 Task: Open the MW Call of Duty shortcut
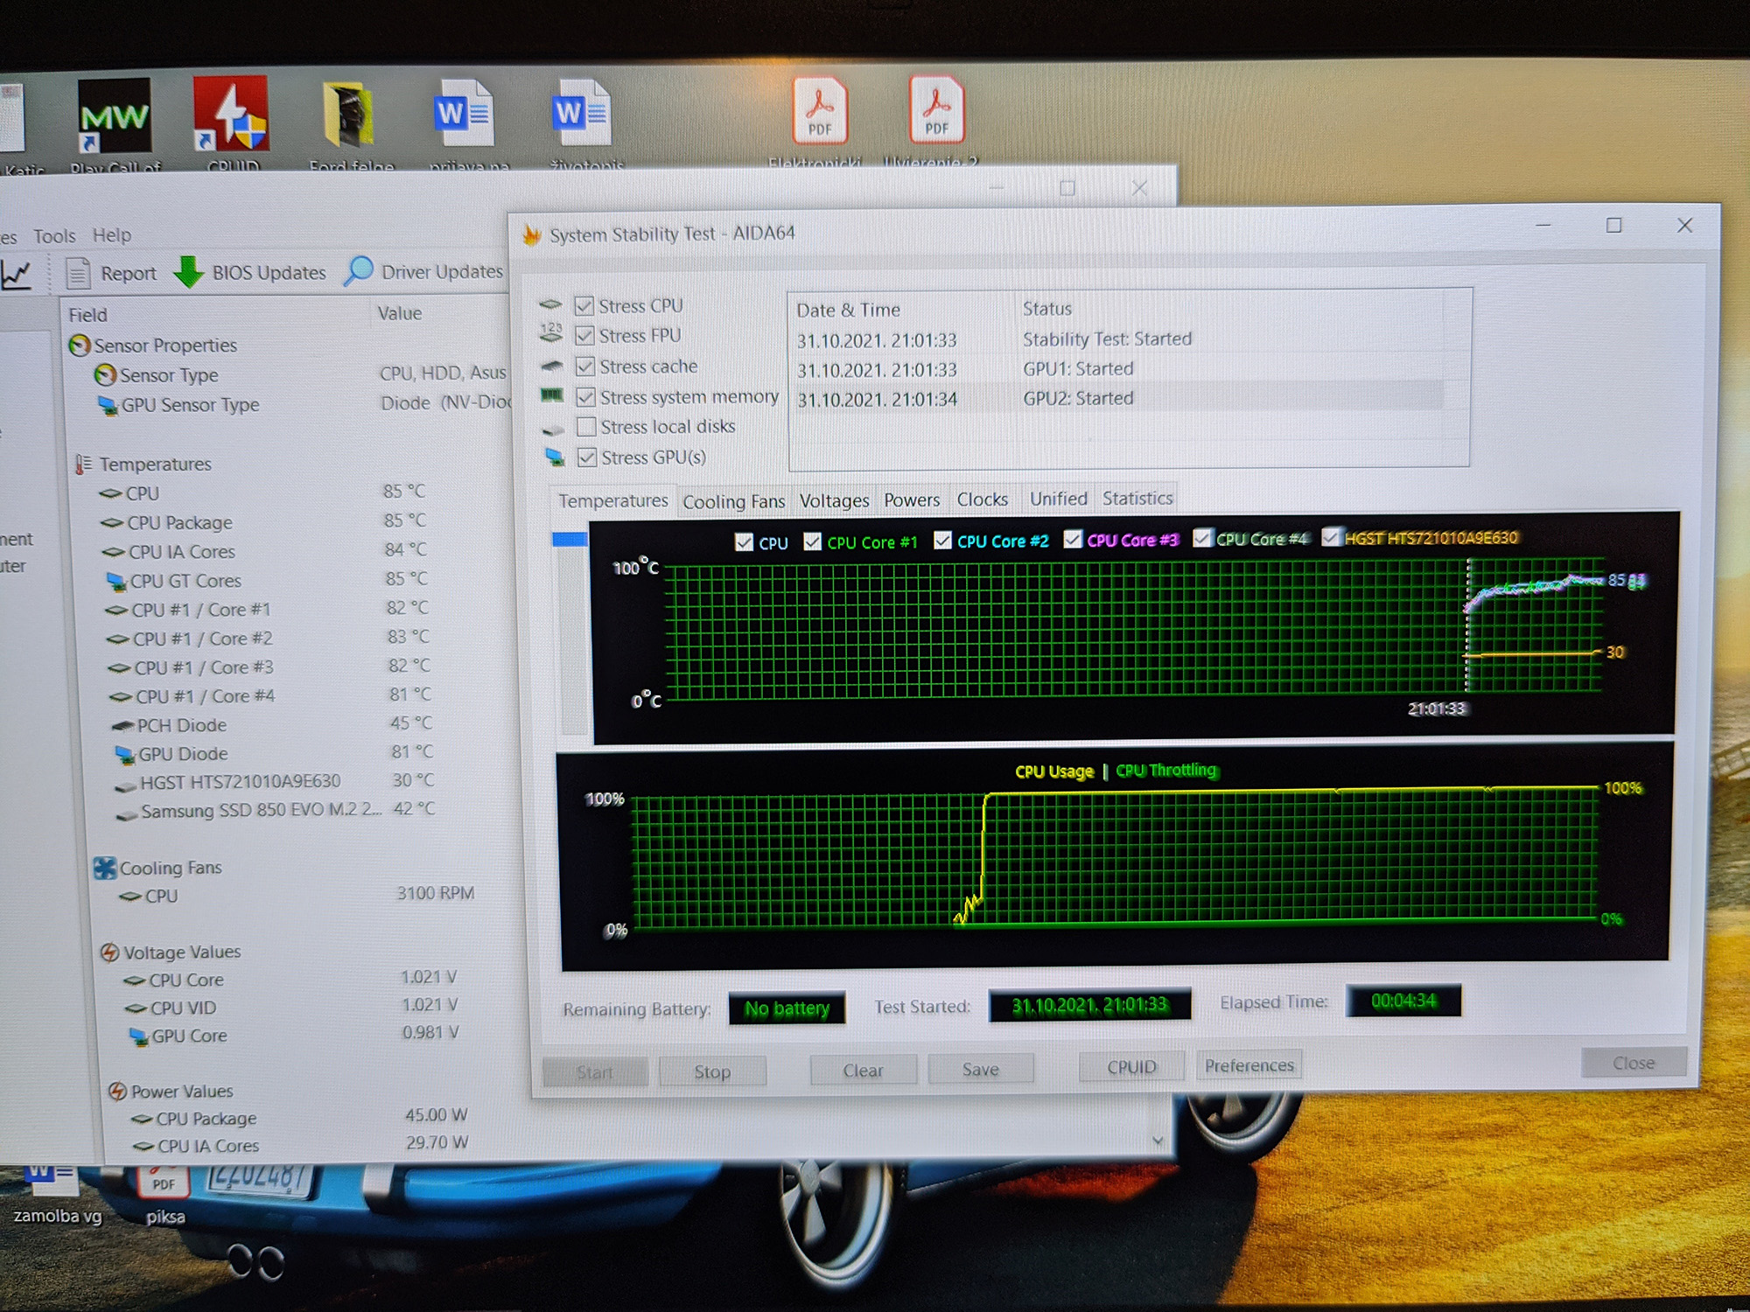point(114,116)
